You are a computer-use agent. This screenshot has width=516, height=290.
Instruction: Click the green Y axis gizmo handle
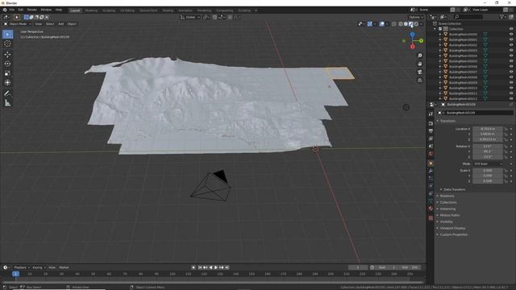pos(421,41)
